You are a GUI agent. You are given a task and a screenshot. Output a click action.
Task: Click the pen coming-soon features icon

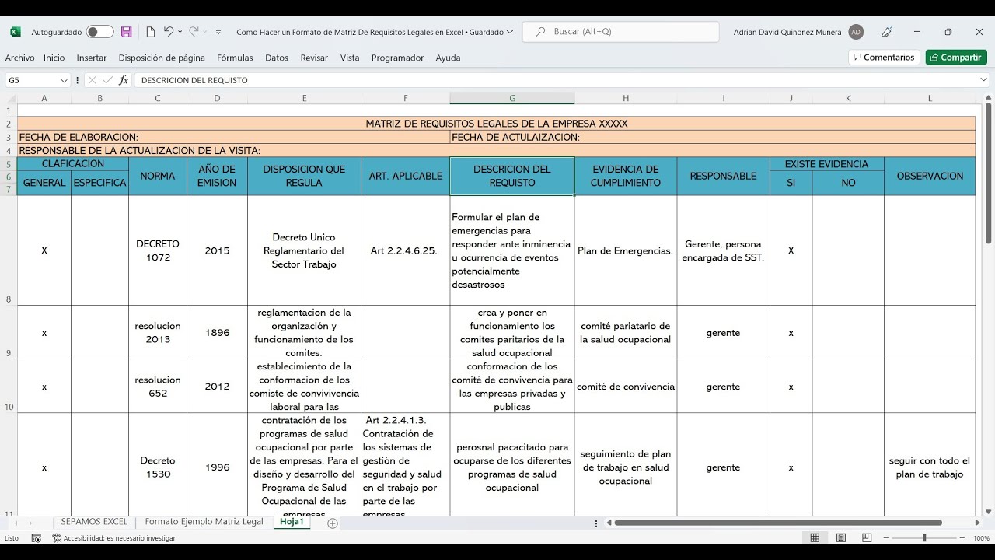click(x=887, y=32)
